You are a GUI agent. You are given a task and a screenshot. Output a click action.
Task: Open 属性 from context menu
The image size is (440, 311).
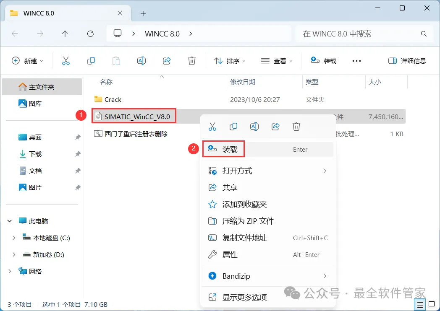[268, 255]
